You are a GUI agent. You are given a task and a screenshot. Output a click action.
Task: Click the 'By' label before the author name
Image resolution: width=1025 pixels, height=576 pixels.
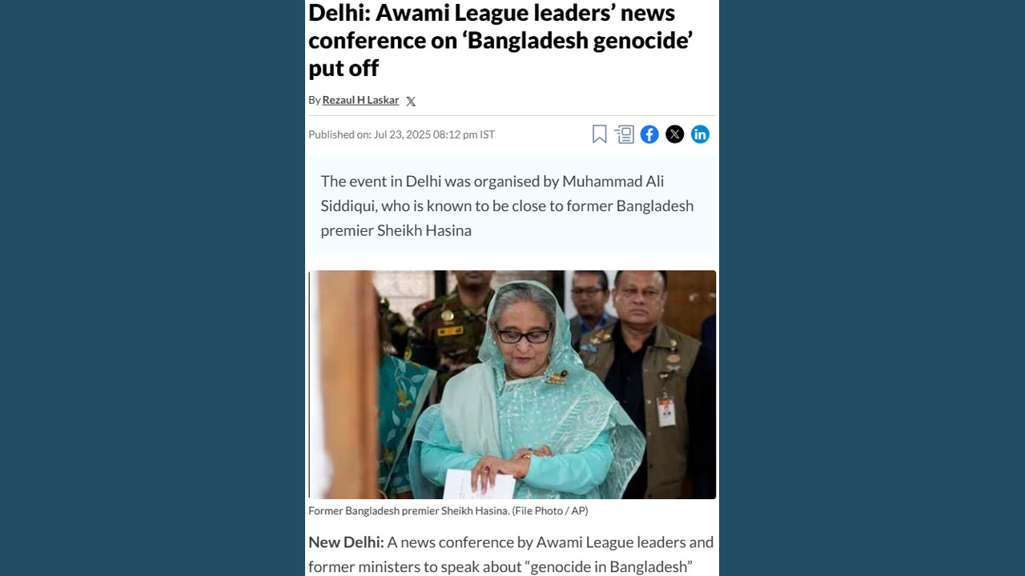[x=314, y=100]
